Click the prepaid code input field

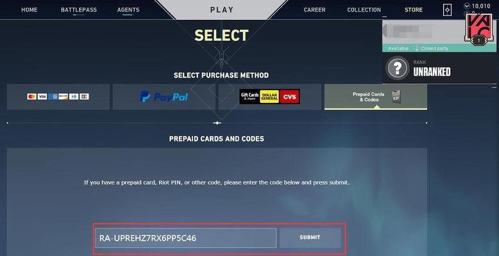[185, 238]
